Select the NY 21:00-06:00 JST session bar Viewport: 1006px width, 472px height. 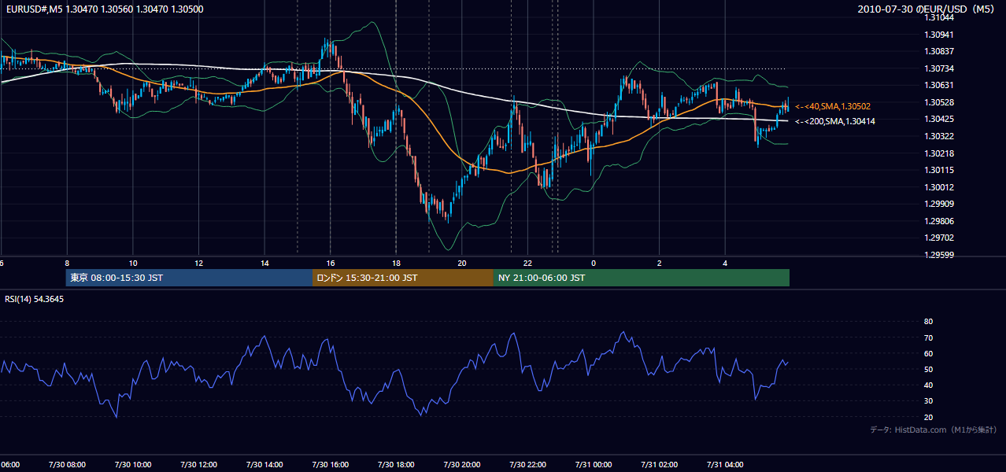pos(642,278)
